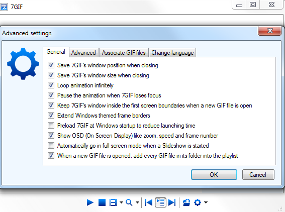Open the dropdown arrow beside the zoom magnifier
285x212 pixels.
(x=137, y=202)
